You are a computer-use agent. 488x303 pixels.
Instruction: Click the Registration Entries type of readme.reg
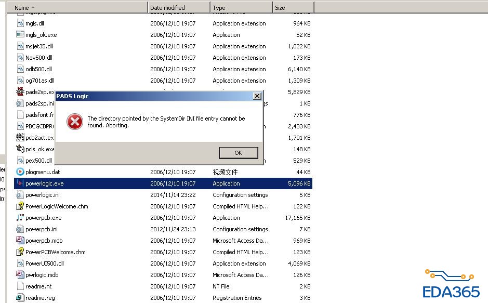(237, 298)
